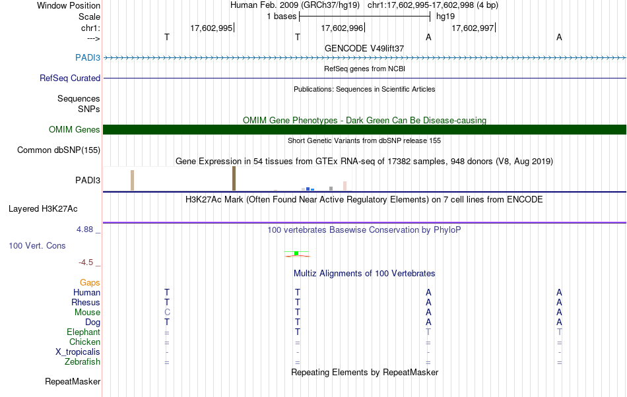The width and height of the screenshot is (627, 397).
Task: Click the RefSeq genes from NCBI title
Action: click(364, 69)
